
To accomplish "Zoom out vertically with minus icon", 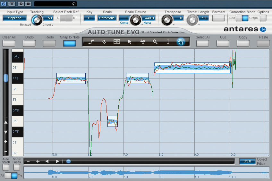I will coord(6,152).
